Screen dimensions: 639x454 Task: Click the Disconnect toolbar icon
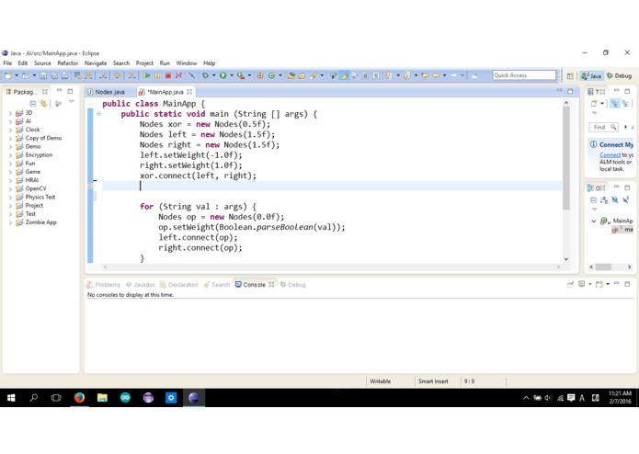point(178,75)
